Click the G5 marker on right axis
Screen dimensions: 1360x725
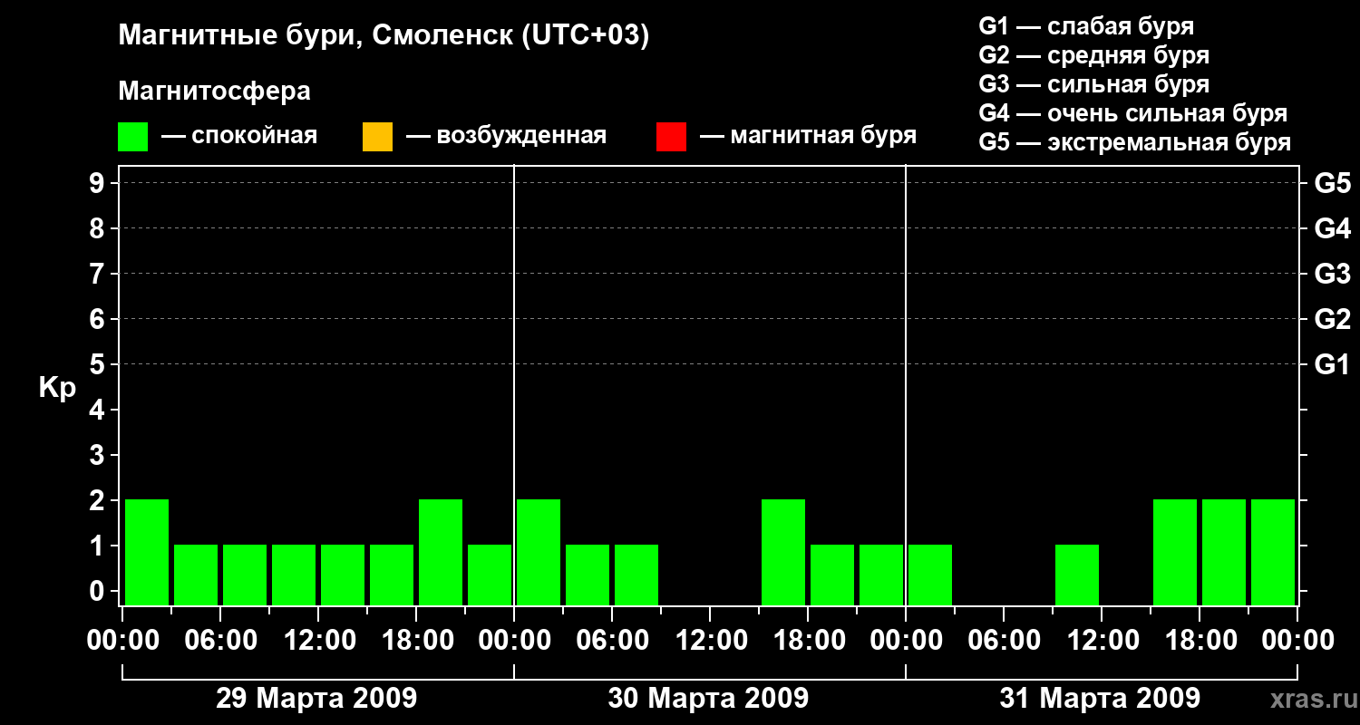[x=1332, y=183]
